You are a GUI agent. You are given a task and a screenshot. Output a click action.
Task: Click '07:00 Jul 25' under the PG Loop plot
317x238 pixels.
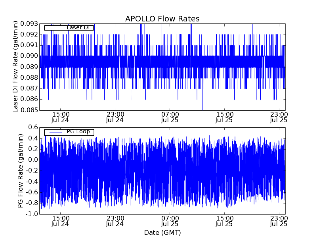pos(170,221)
